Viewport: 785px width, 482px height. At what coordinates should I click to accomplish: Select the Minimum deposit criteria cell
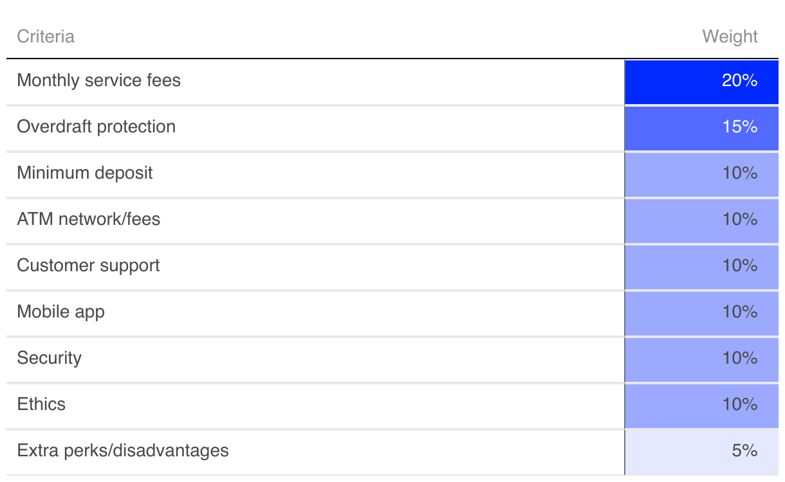(85, 174)
